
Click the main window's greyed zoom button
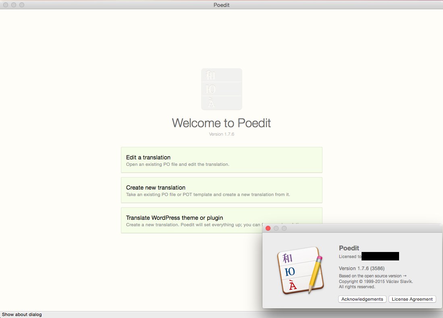[x=22, y=5]
